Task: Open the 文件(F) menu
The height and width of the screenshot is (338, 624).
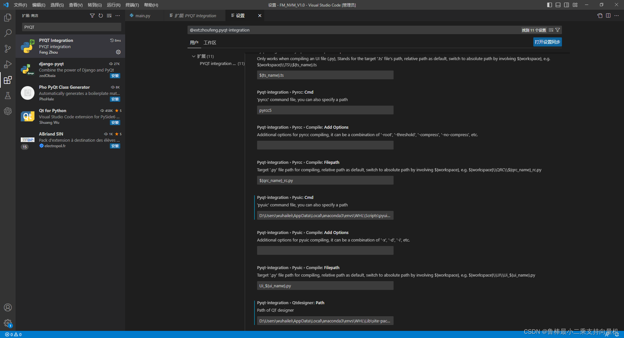Action: pos(20,5)
